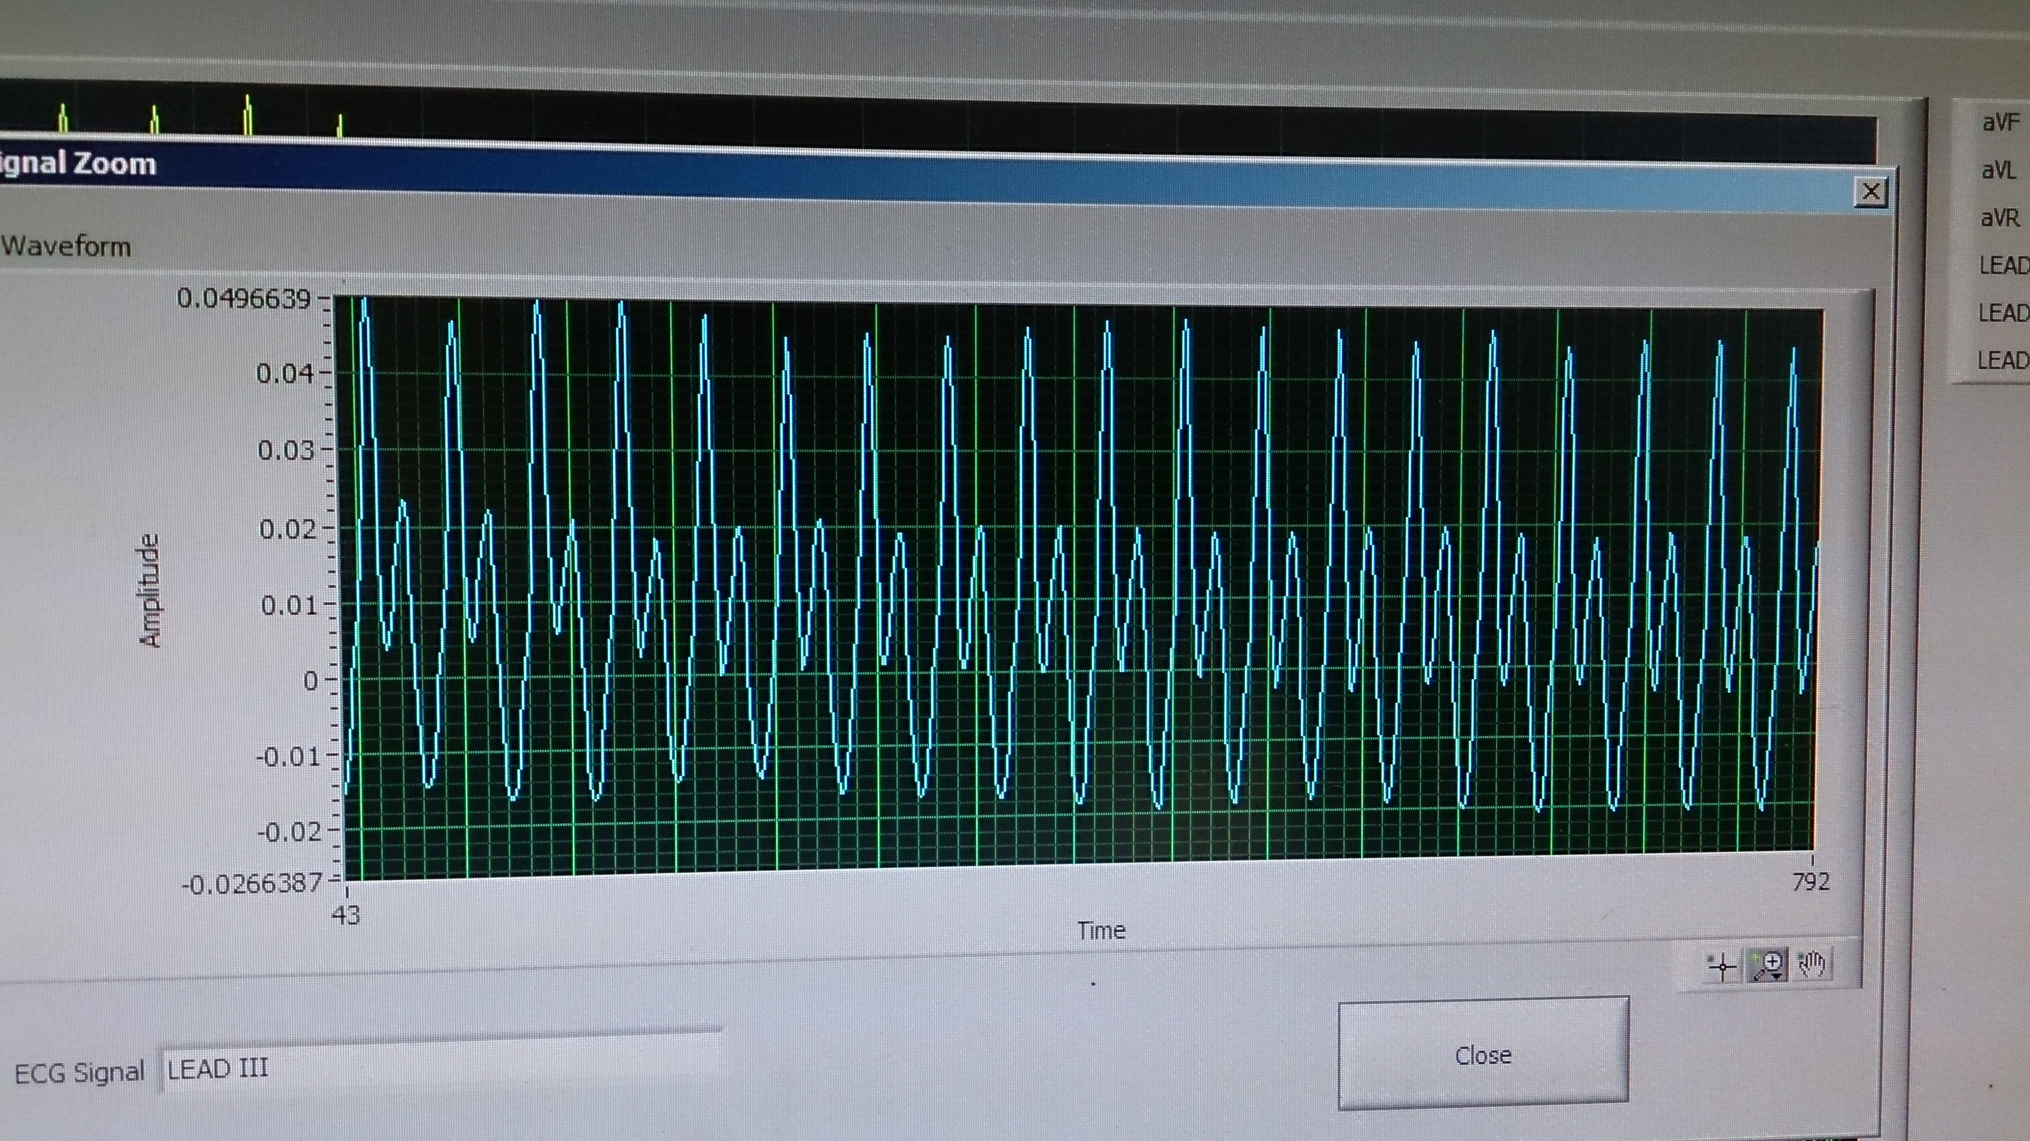Click the Waveform graph label

click(66, 246)
